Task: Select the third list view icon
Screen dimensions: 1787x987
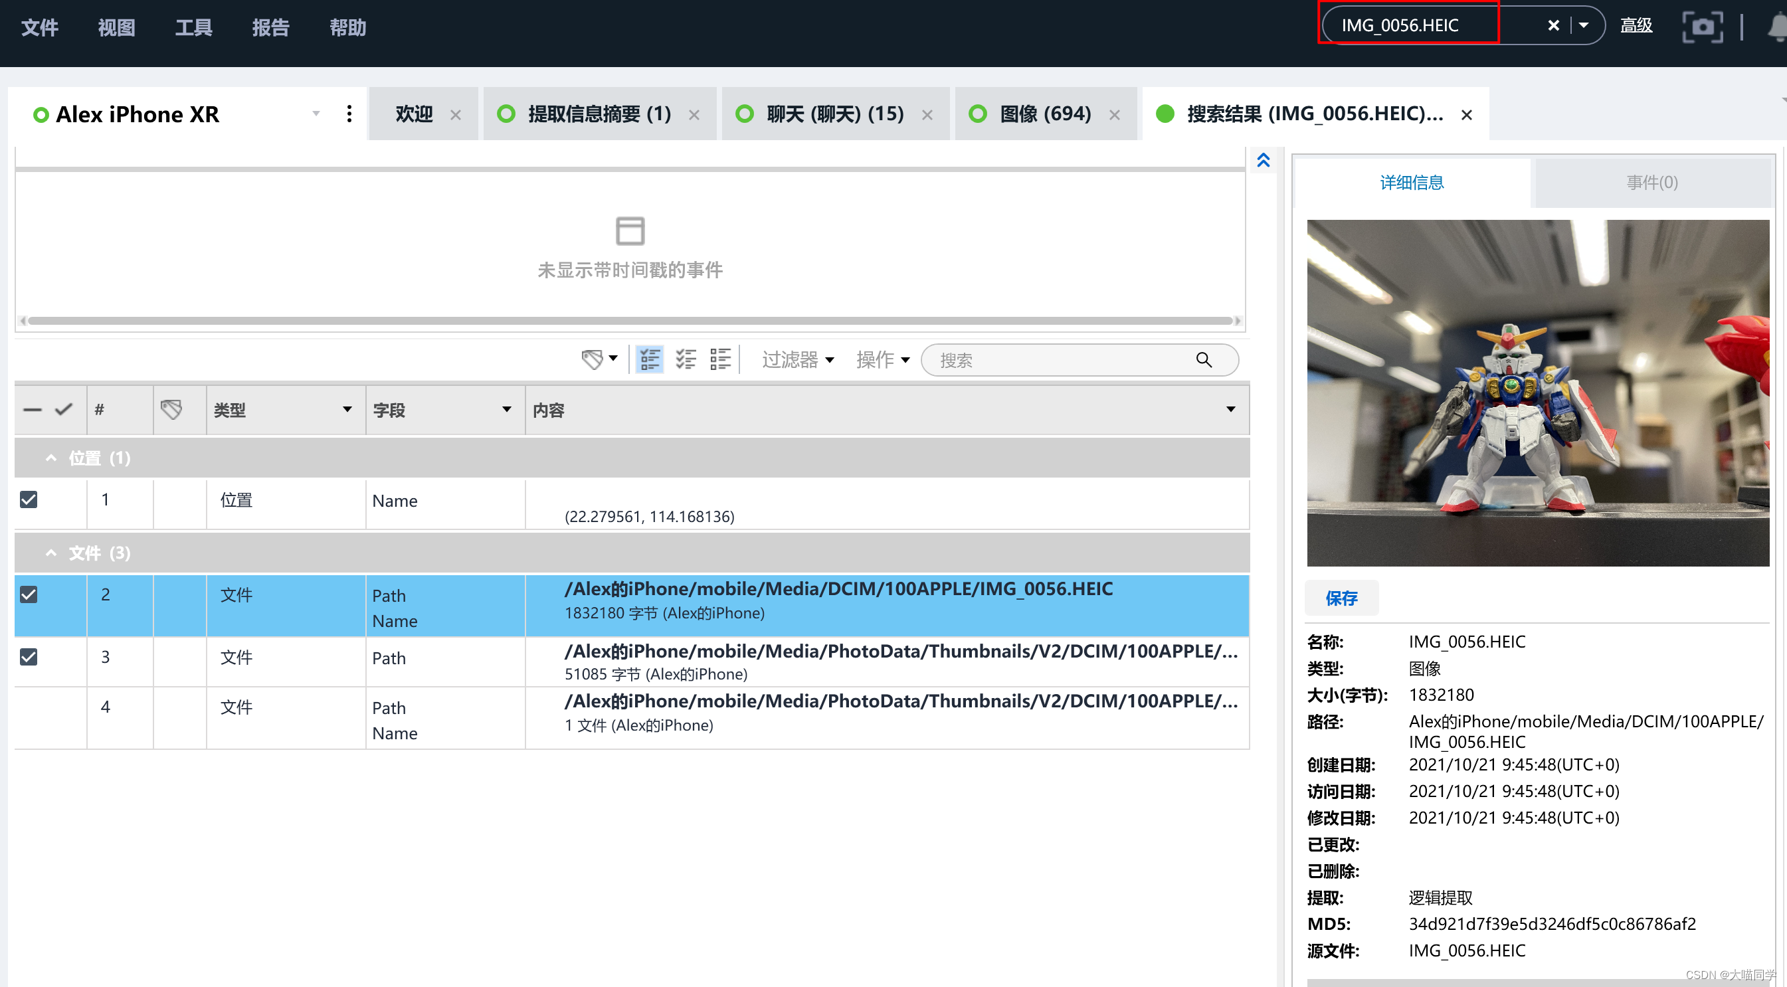Action: pos(720,359)
